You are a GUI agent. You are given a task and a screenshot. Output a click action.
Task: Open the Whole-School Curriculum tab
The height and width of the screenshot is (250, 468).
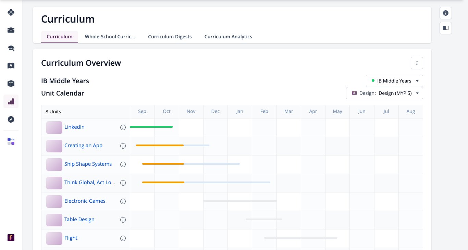tap(110, 37)
